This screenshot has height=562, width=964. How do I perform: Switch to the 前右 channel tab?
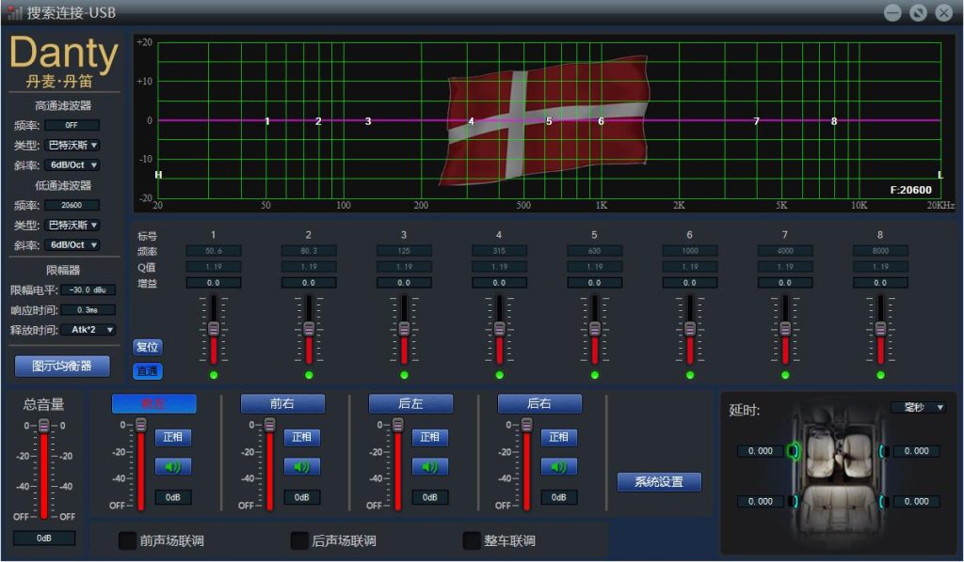(x=282, y=404)
